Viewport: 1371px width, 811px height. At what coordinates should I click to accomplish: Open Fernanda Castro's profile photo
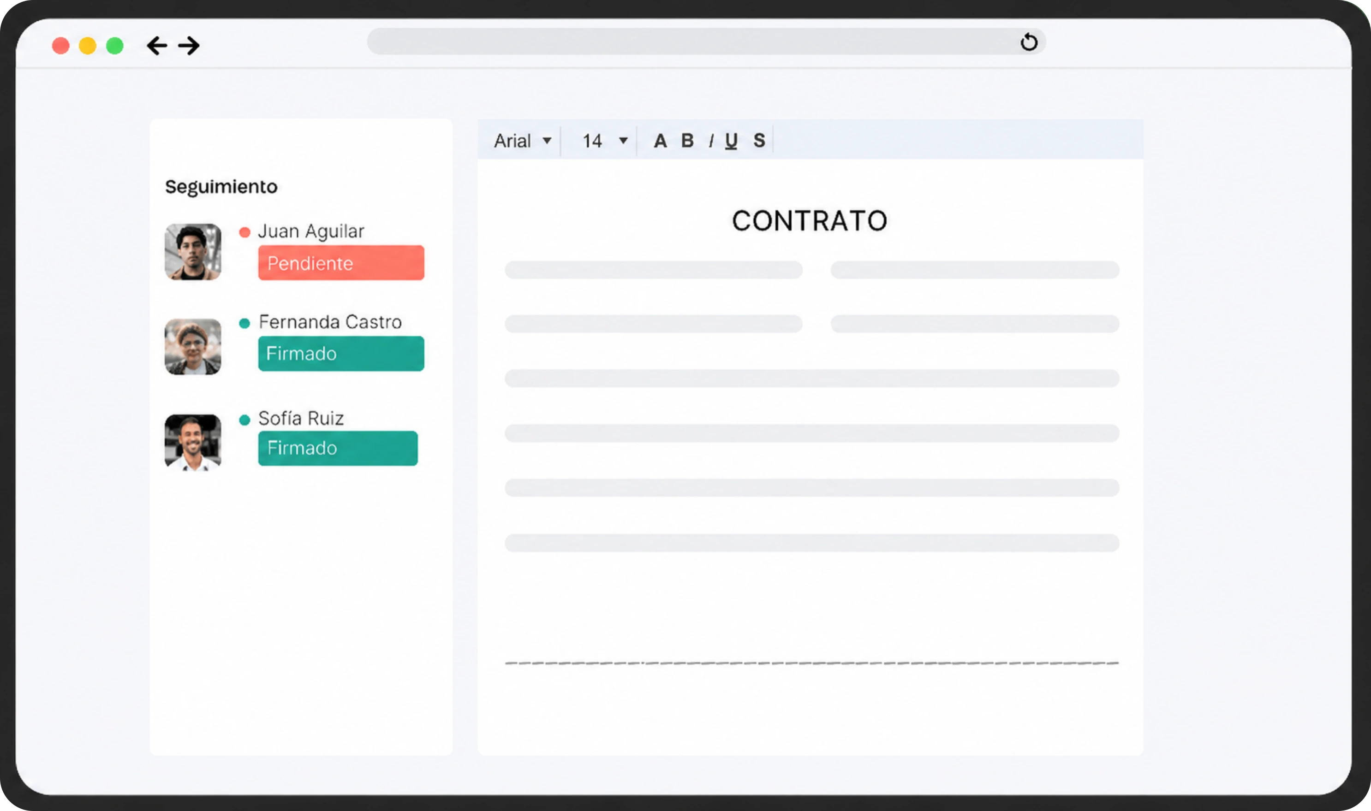[x=193, y=346]
